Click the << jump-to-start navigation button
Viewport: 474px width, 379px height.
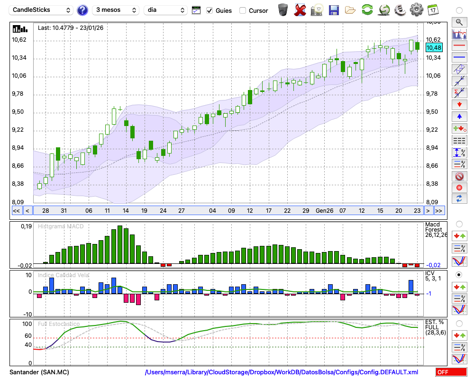(x=16, y=211)
